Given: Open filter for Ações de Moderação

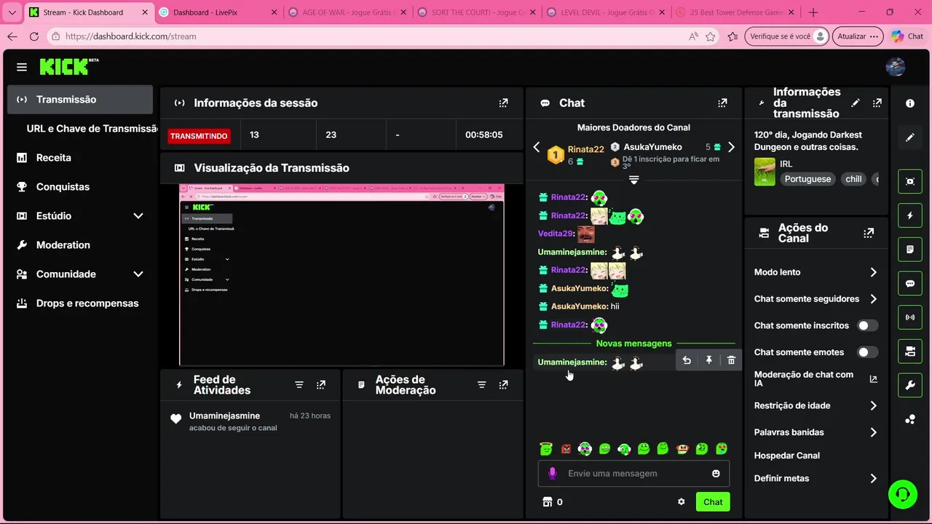Looking at the screenshot, I should 481,385.
